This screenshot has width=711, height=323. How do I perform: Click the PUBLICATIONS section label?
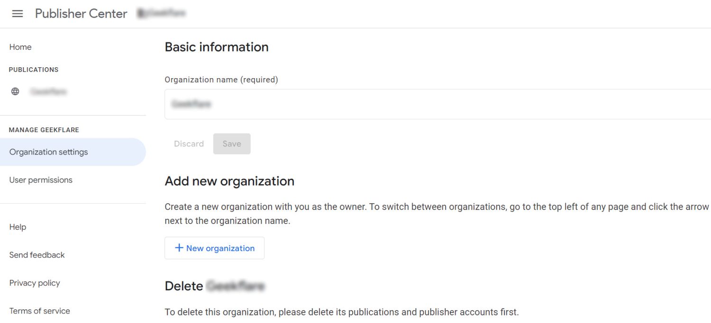(34, 70)
